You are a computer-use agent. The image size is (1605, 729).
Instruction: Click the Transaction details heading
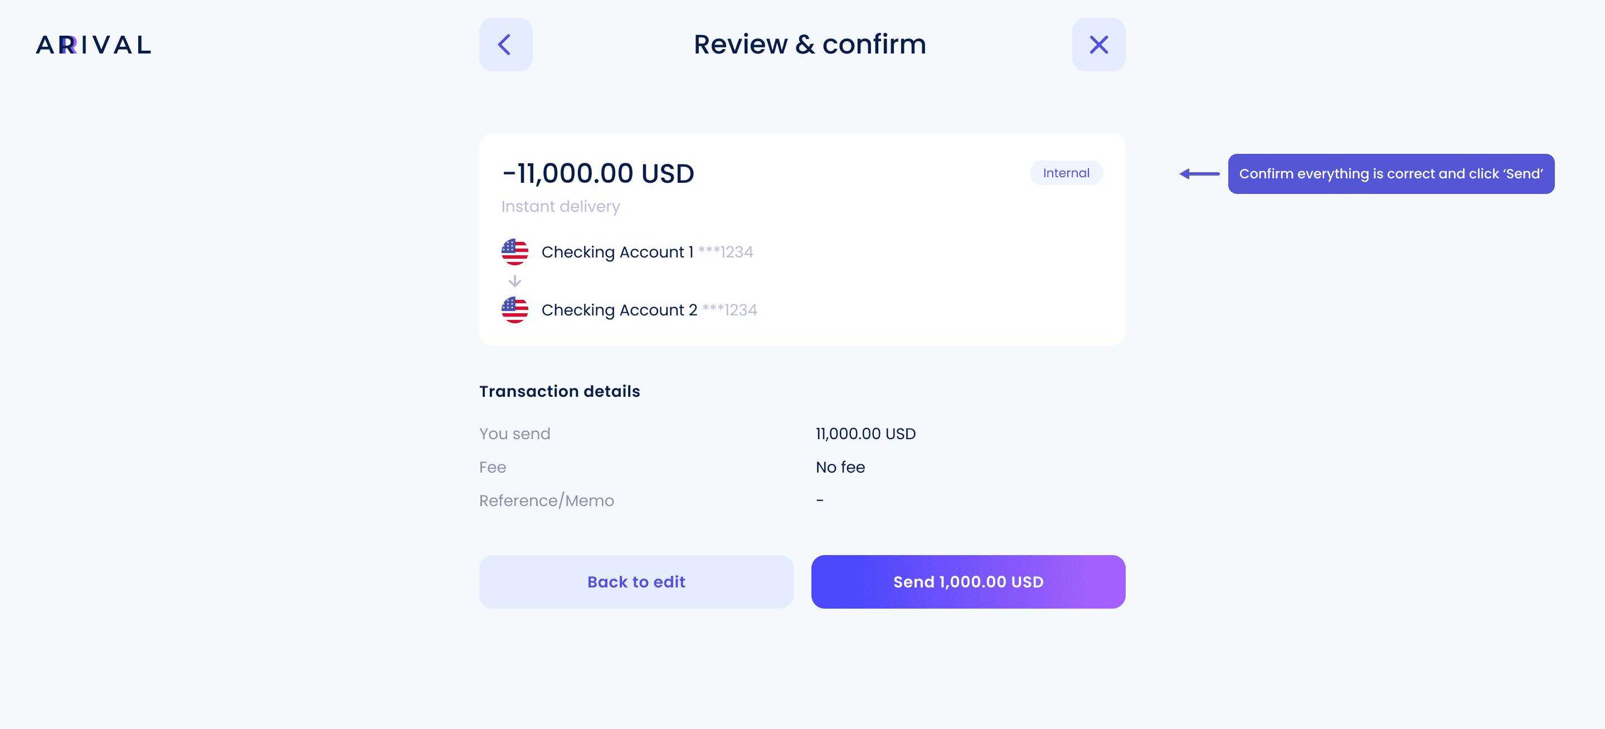[x=560, y=391]
